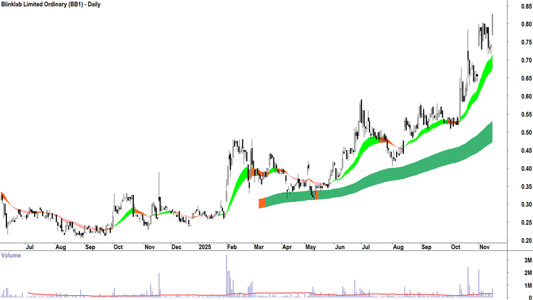Click the Volume panel label
This screenshot has width=533, height=300.
[11, 255]
